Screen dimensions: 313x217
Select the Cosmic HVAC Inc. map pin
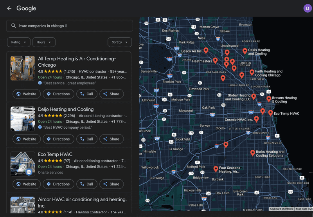click(256, 119)
